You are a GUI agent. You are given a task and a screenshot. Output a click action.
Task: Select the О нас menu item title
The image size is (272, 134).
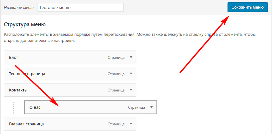[35, 107]
